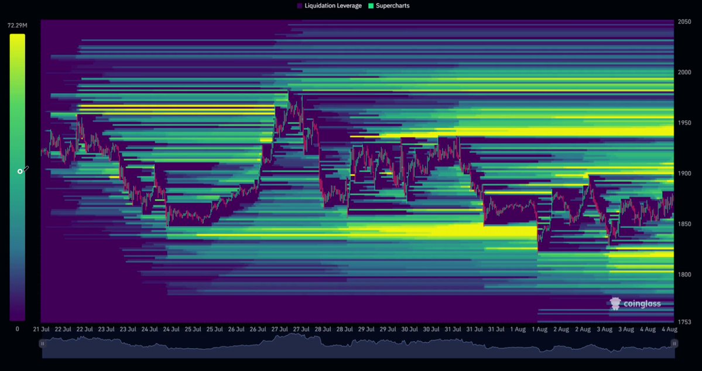Click the 1800 price axis label
This screenshot has width=702, height=371.
pyautogui.click(x=684, y=274)
